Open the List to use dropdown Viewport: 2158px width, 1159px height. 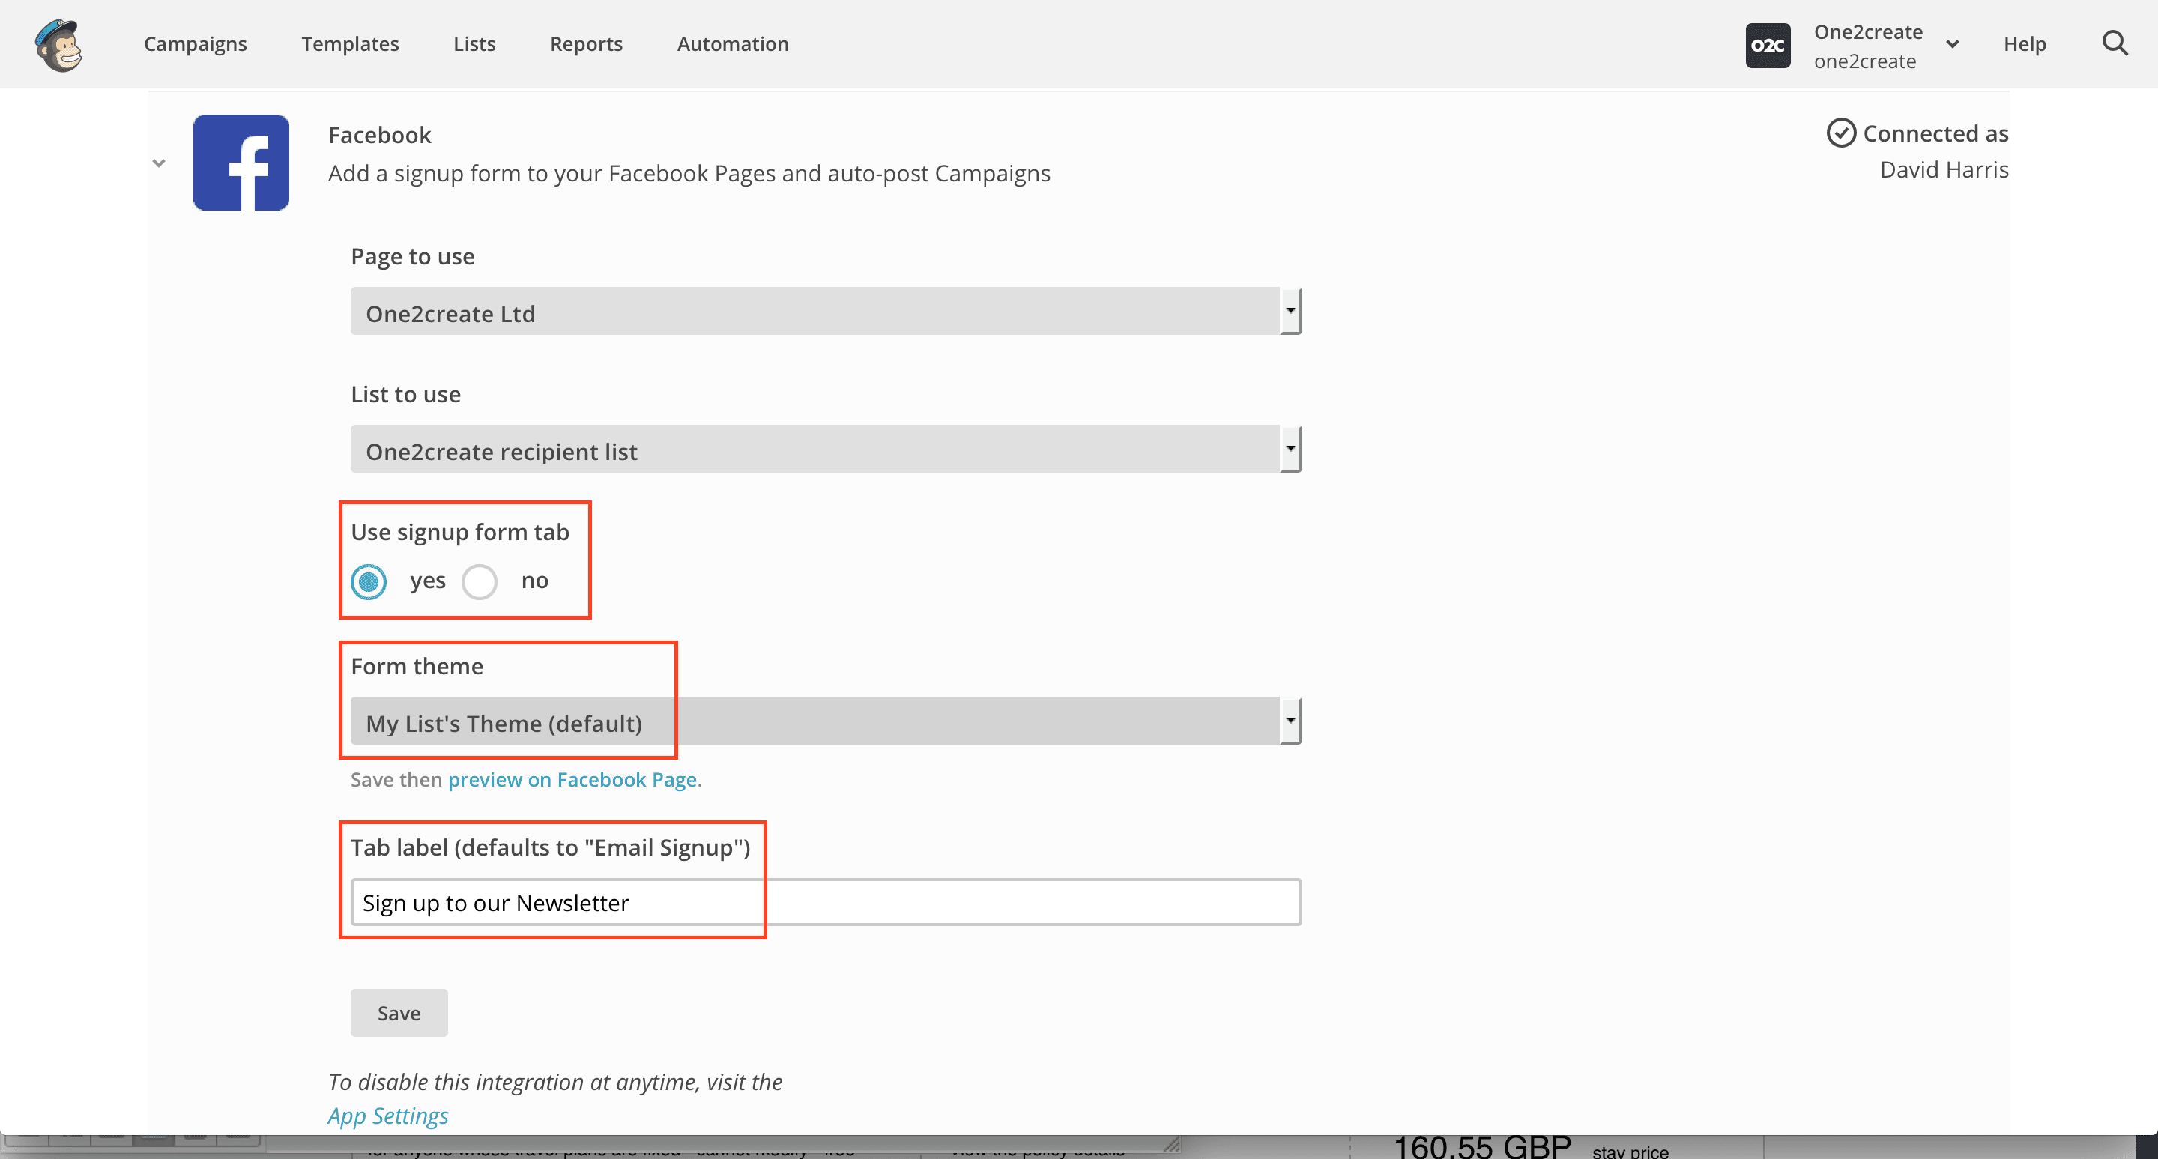tap(824, 450)
